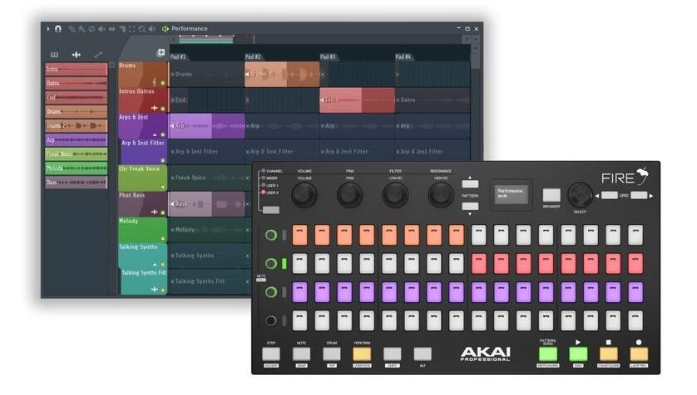Click the Pad #2 marker
Image resolution: width=697 pixels, height=395 pixels.
[x=253, y=56]
